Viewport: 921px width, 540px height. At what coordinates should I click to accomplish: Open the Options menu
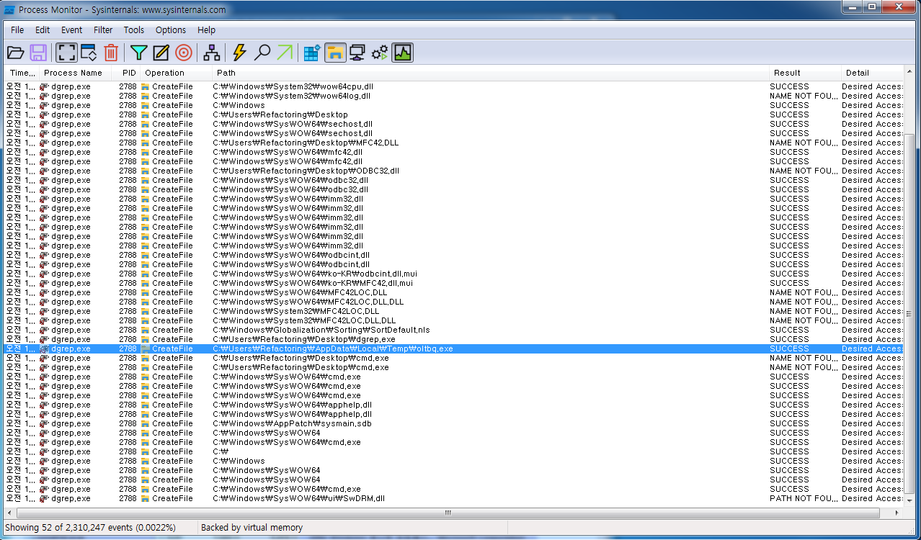(x=171, y=30)
